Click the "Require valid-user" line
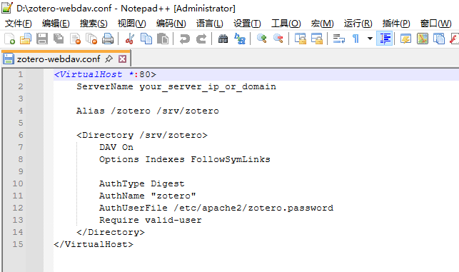The width and height of the screenshot is (459, 272). 151,220
